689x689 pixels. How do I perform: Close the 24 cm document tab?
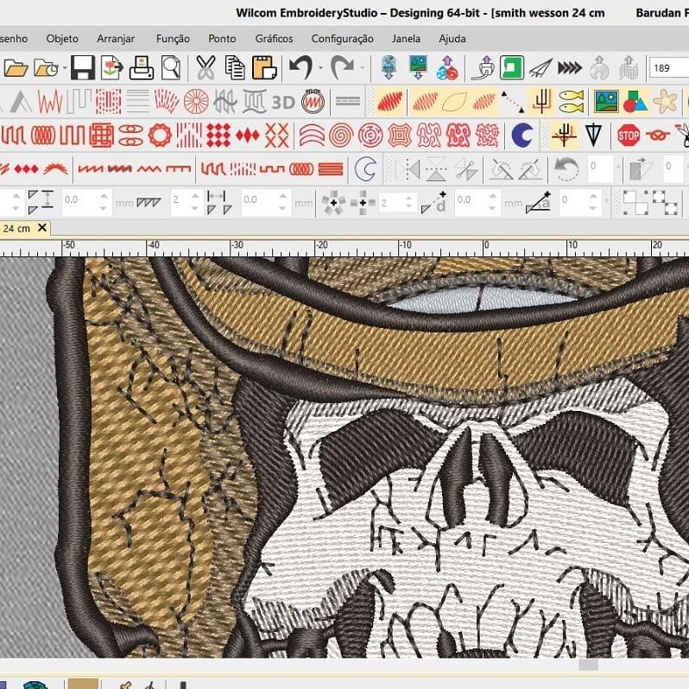click(x=42, y=228)
